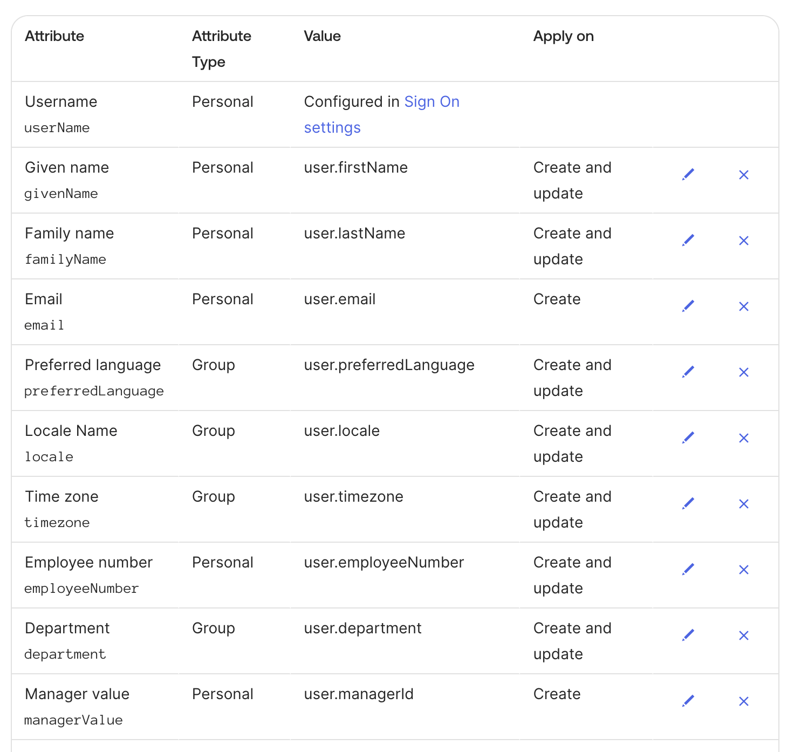Edit the Manager value mapping
The height and width of the screenshot is (752, 794).
pyautogui.click(x=688, y=700)
